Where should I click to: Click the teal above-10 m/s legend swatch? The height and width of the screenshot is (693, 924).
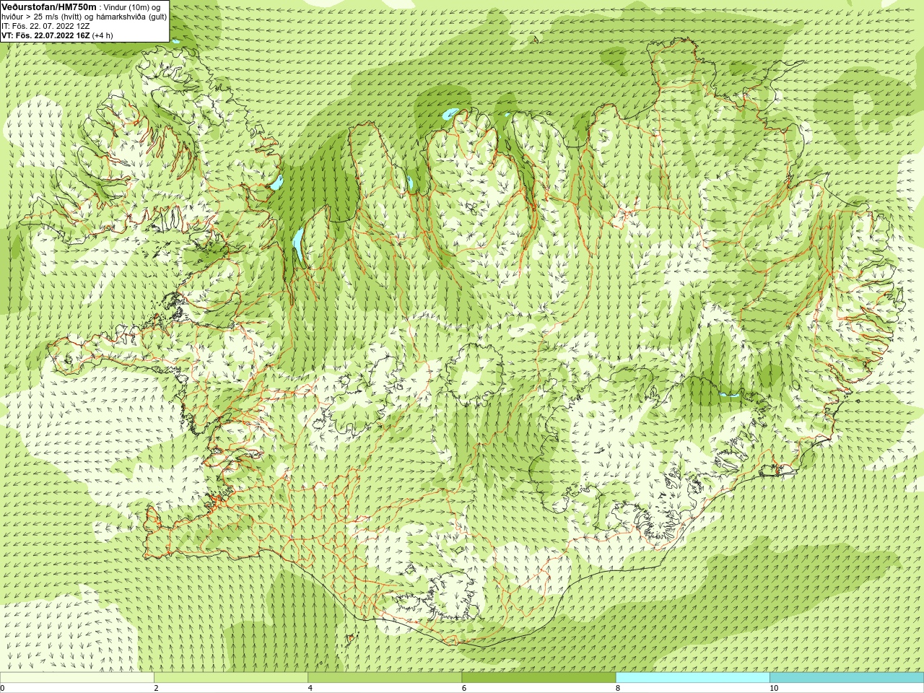pyautogui.click(x=847, y=678)
